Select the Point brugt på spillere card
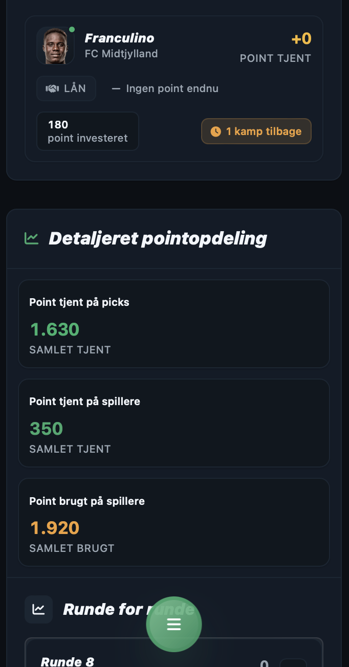349x667 pixels. point(174,522)
